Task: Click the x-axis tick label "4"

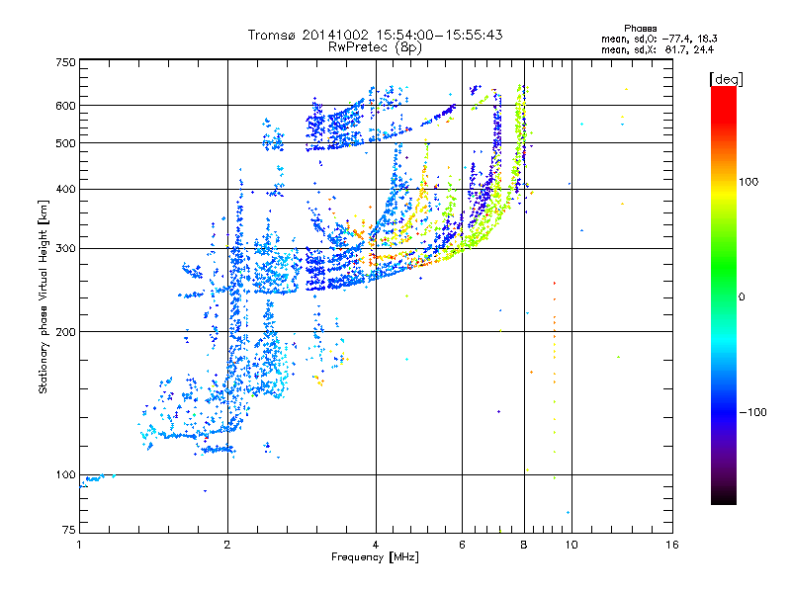Action: 376,545
